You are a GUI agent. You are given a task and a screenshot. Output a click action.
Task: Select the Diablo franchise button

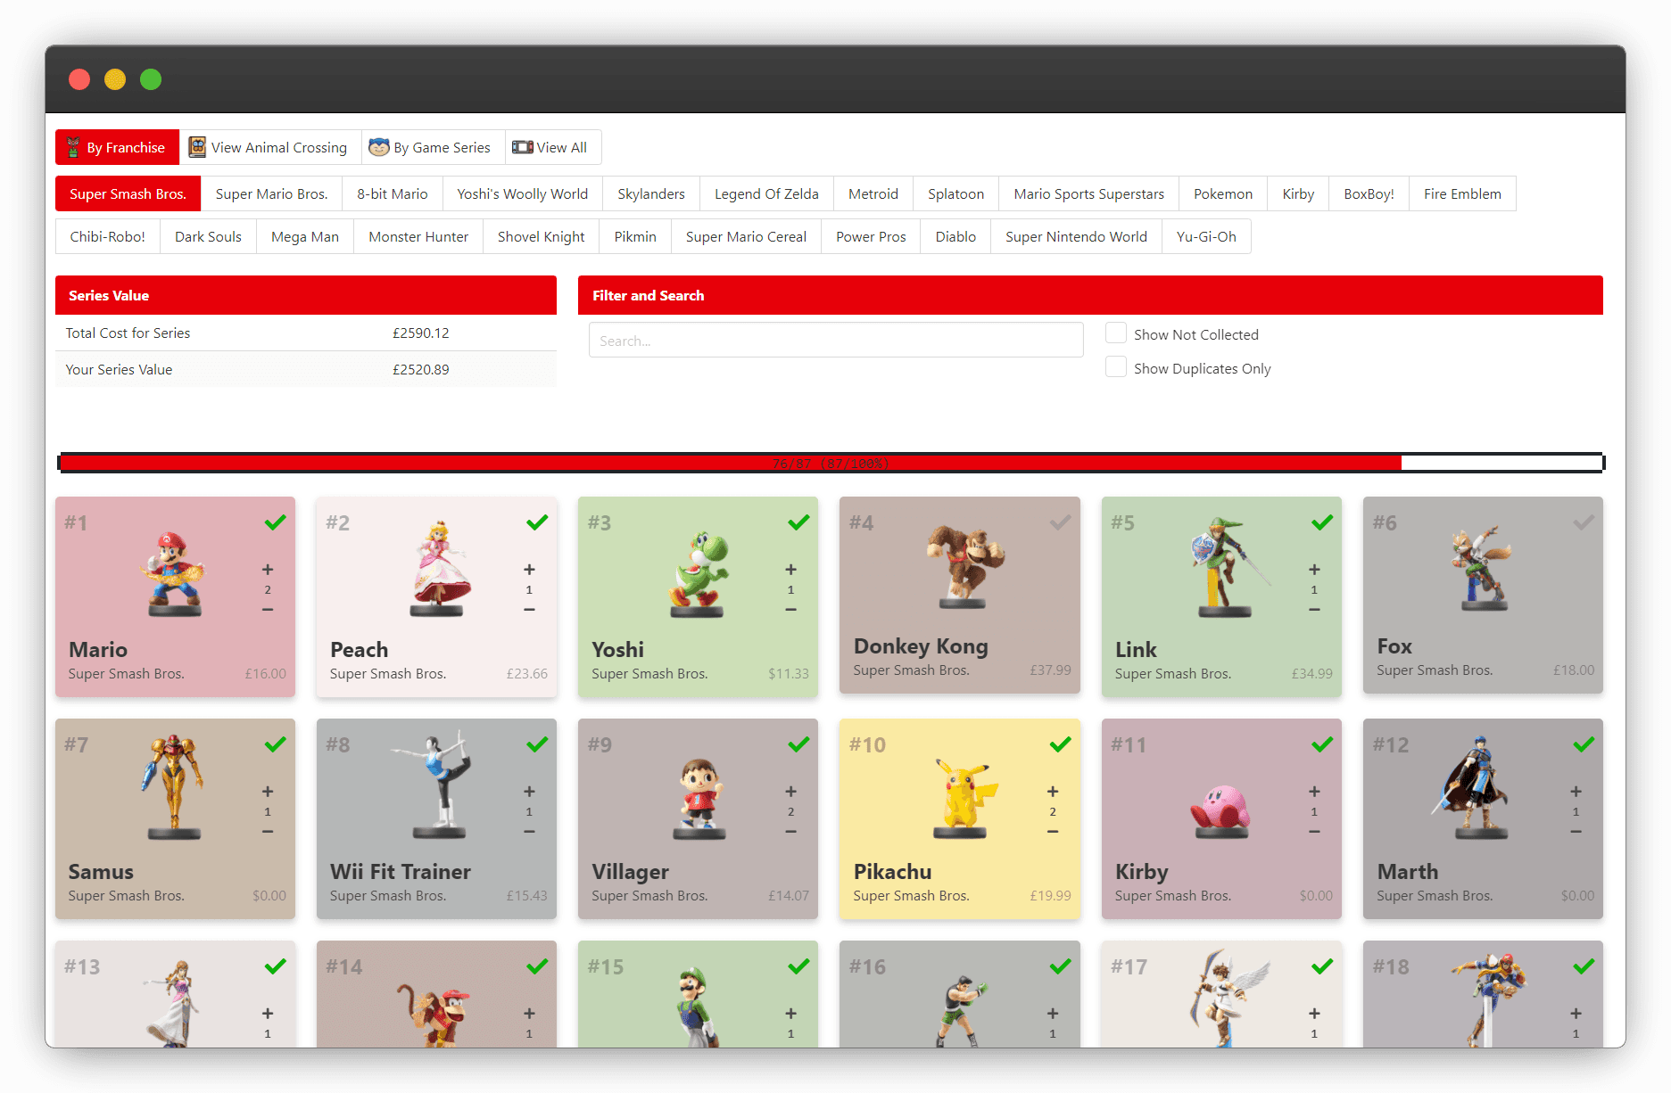pyautogui.click(x=955, y=236)
